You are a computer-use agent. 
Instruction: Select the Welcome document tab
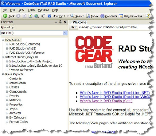pyautogui.click(x=80, y=22)
